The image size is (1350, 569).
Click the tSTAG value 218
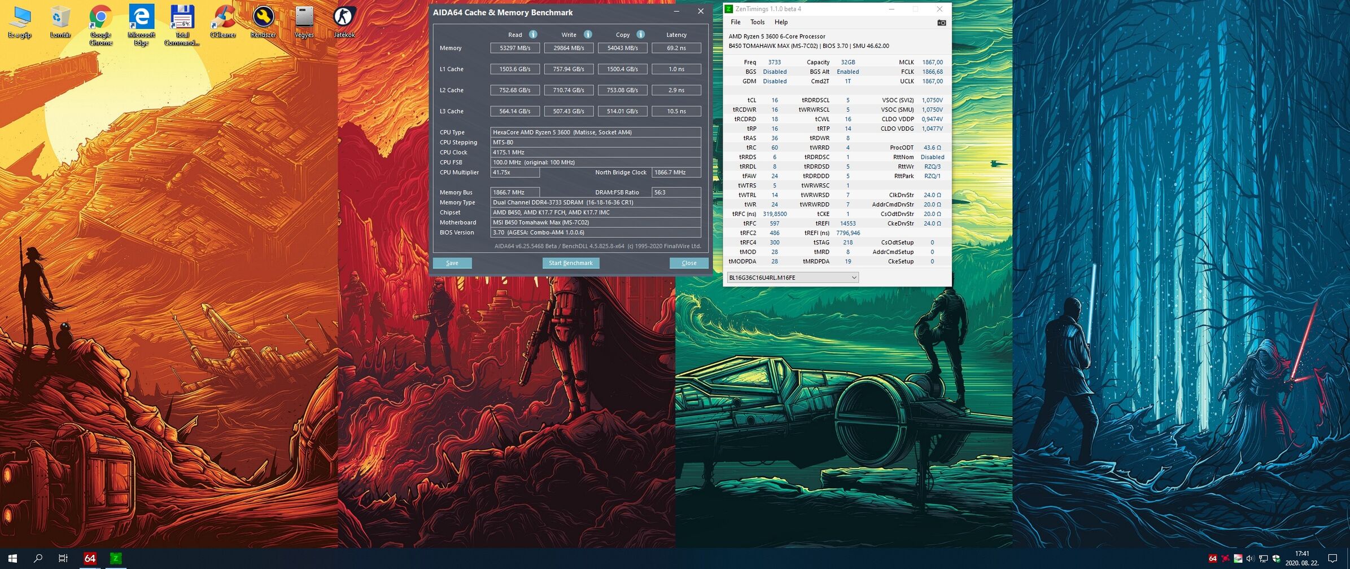pyautogui.click(x=847, y=242)
